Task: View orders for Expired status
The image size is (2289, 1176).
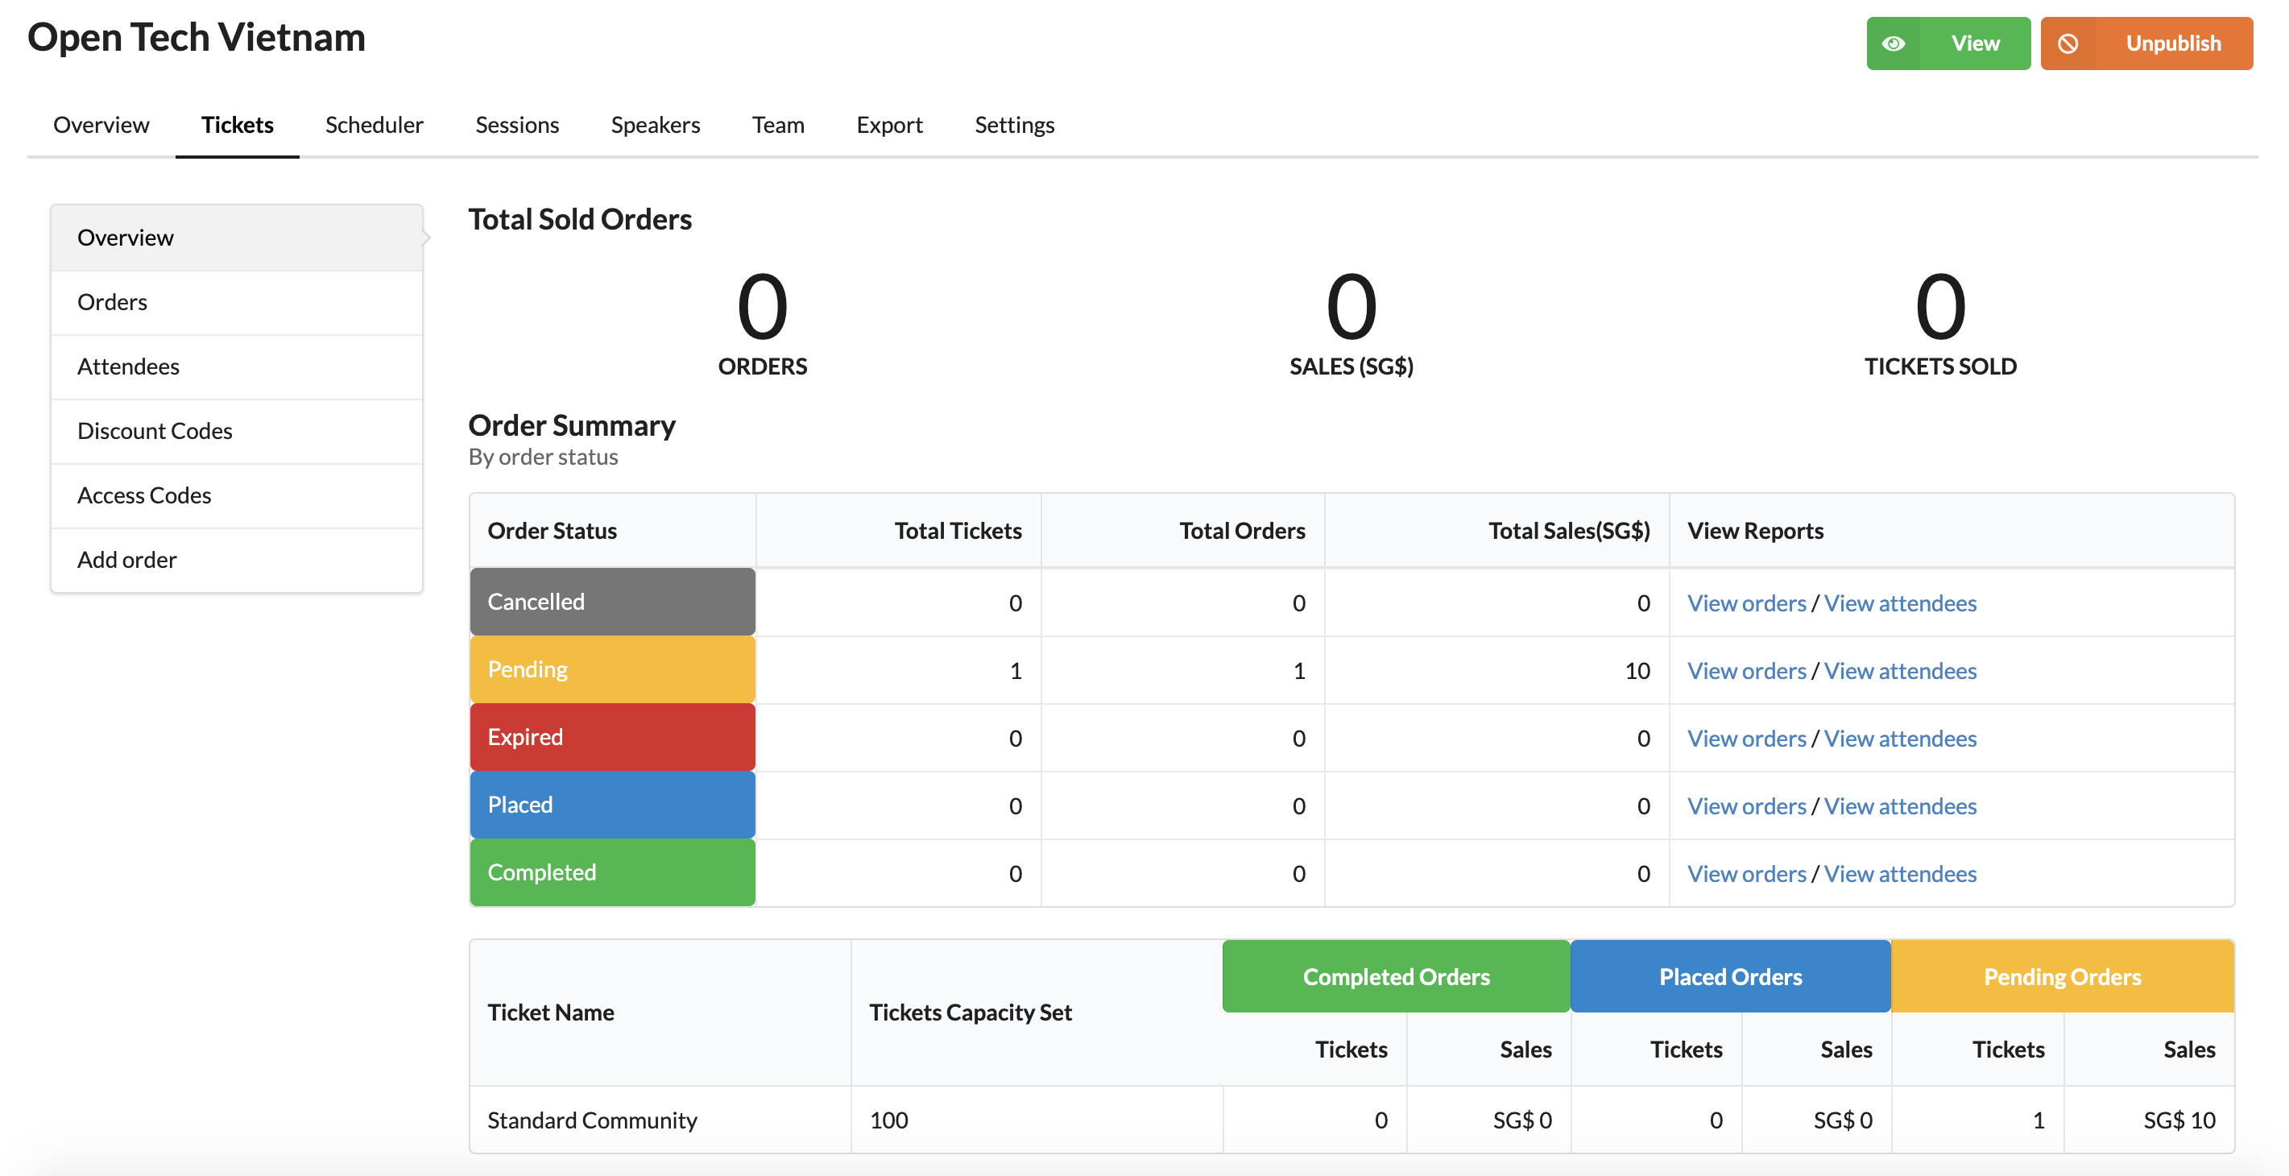Action: pos(1746,738)
